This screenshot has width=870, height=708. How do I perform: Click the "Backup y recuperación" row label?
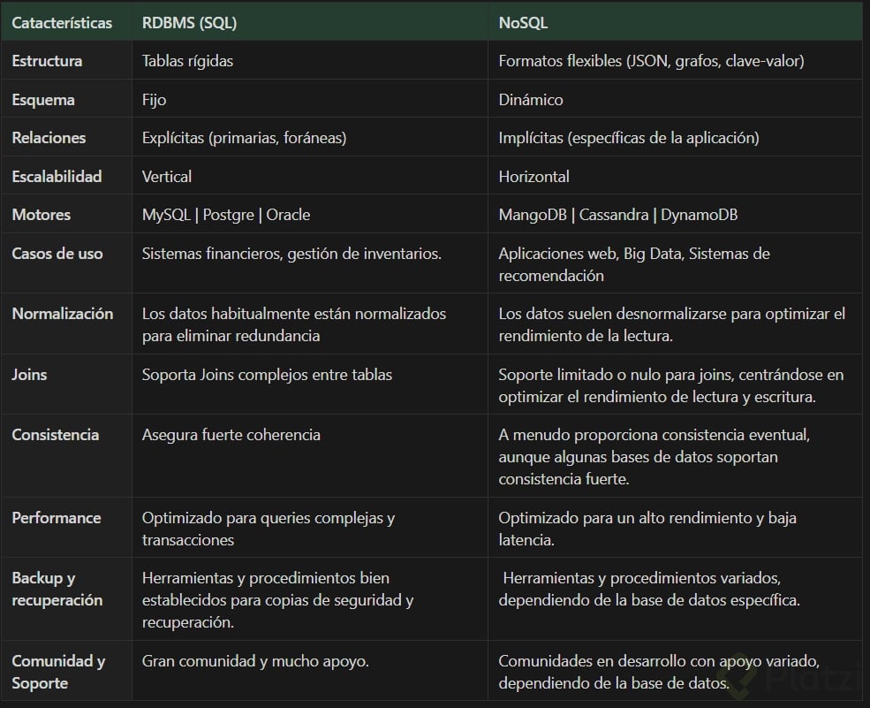pos(57,589)
